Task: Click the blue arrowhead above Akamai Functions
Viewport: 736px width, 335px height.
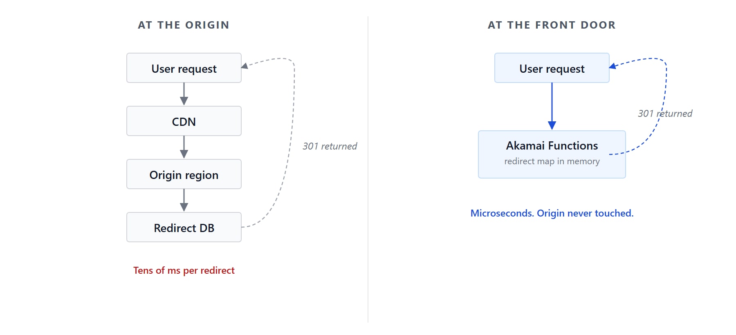Action: tap(552, 125)
